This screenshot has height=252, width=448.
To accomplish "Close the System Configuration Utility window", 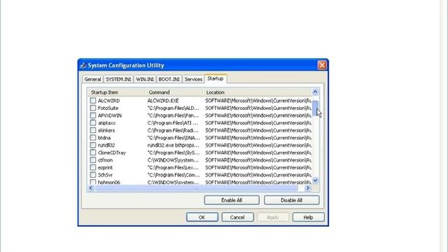I will click(322, 65).
